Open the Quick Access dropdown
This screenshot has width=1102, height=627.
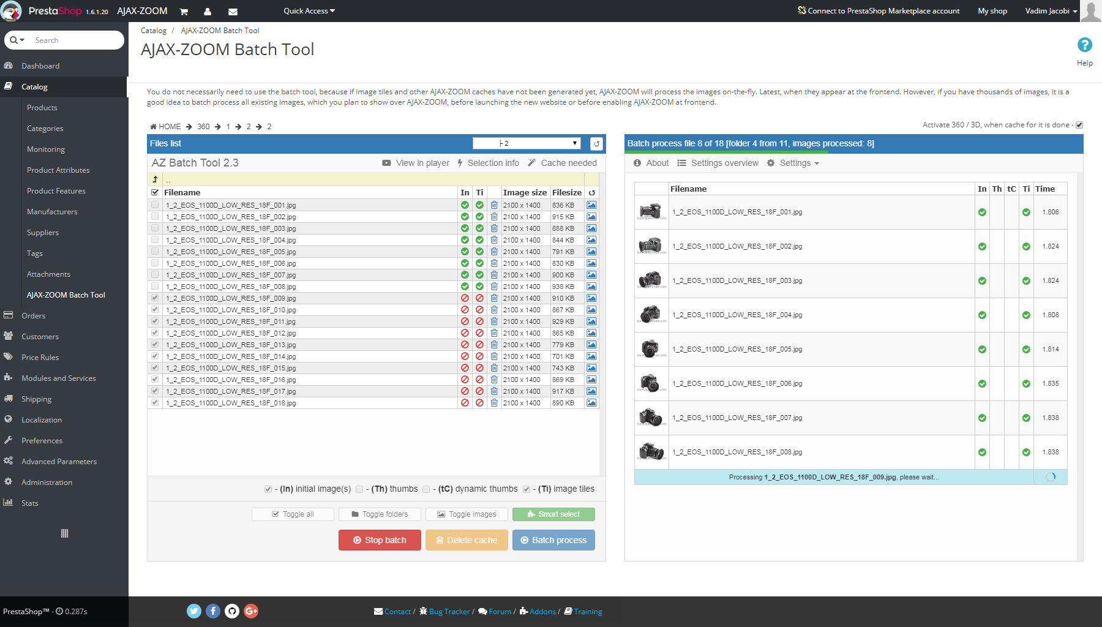(x=309, y=11)
